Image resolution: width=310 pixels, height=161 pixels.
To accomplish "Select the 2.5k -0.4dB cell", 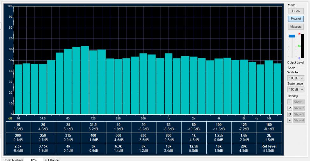I will [x=18, y=148].
